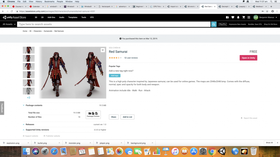
Task: Open the My Assets folder icon
Action: [x=227, y=17]
